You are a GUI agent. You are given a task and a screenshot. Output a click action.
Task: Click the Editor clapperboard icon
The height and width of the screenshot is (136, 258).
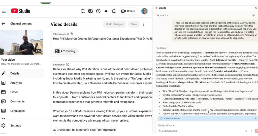[4, 92]
